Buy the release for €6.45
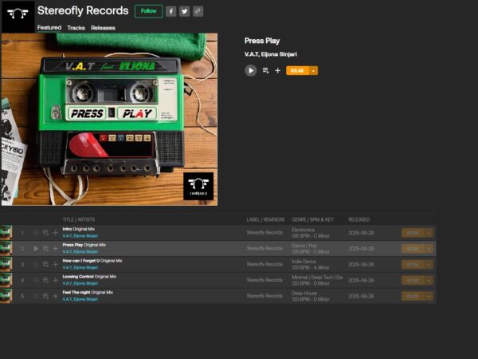 tap(297, 70)
